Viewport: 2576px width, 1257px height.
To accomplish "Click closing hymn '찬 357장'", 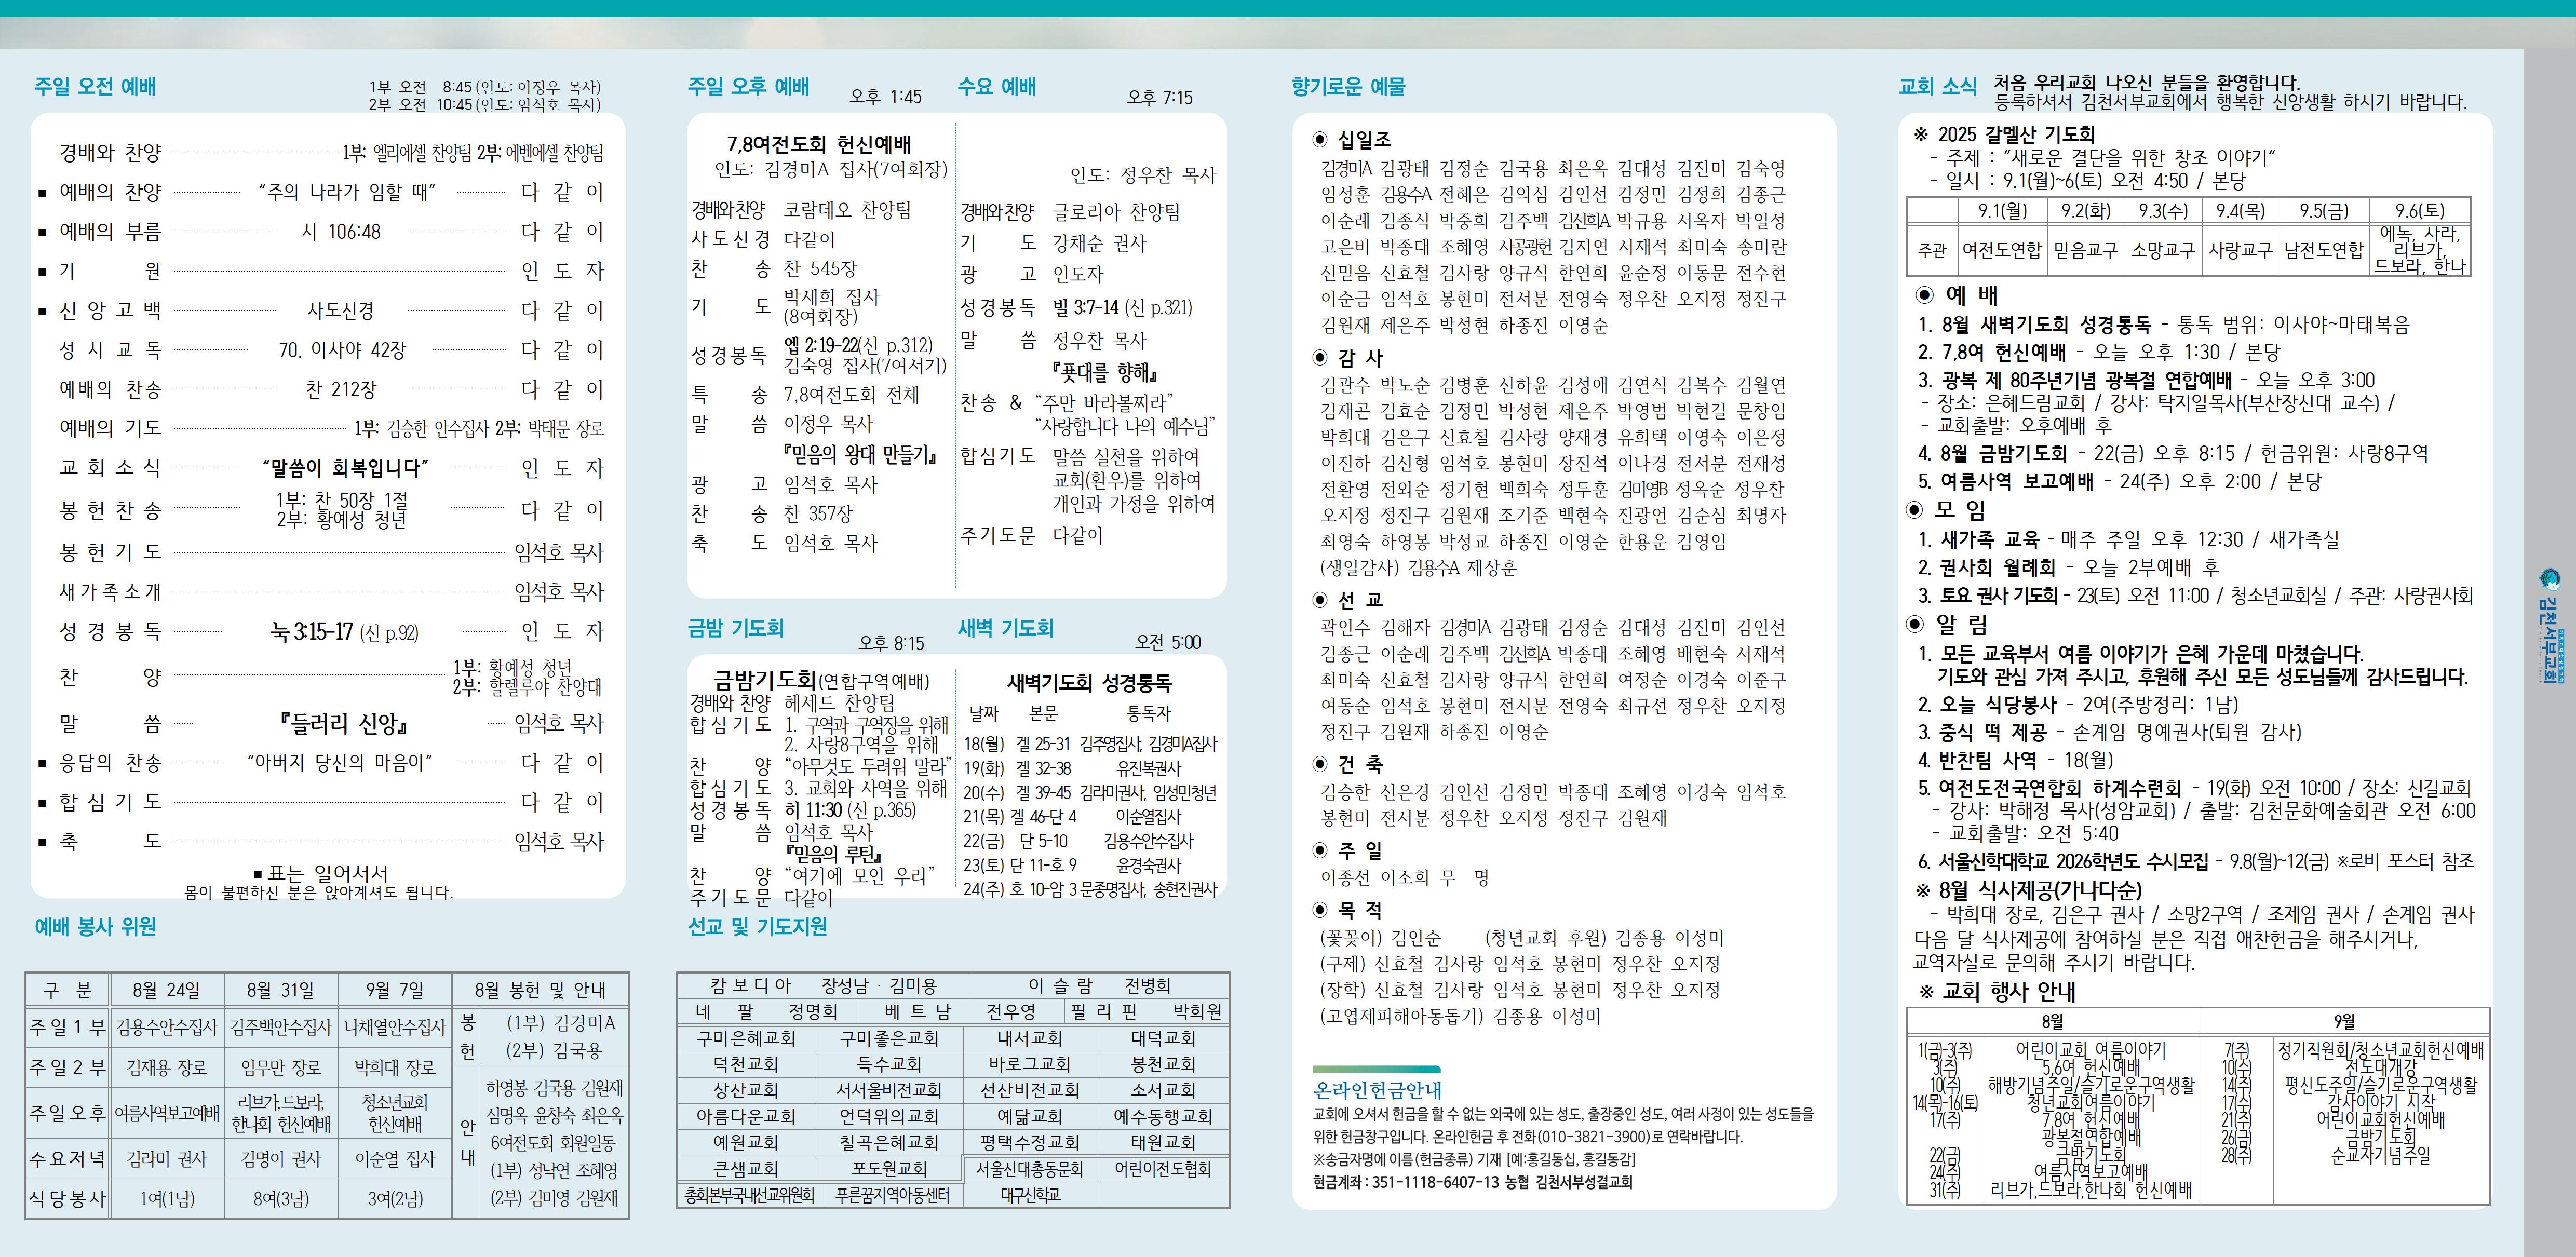I will (818, 514).
